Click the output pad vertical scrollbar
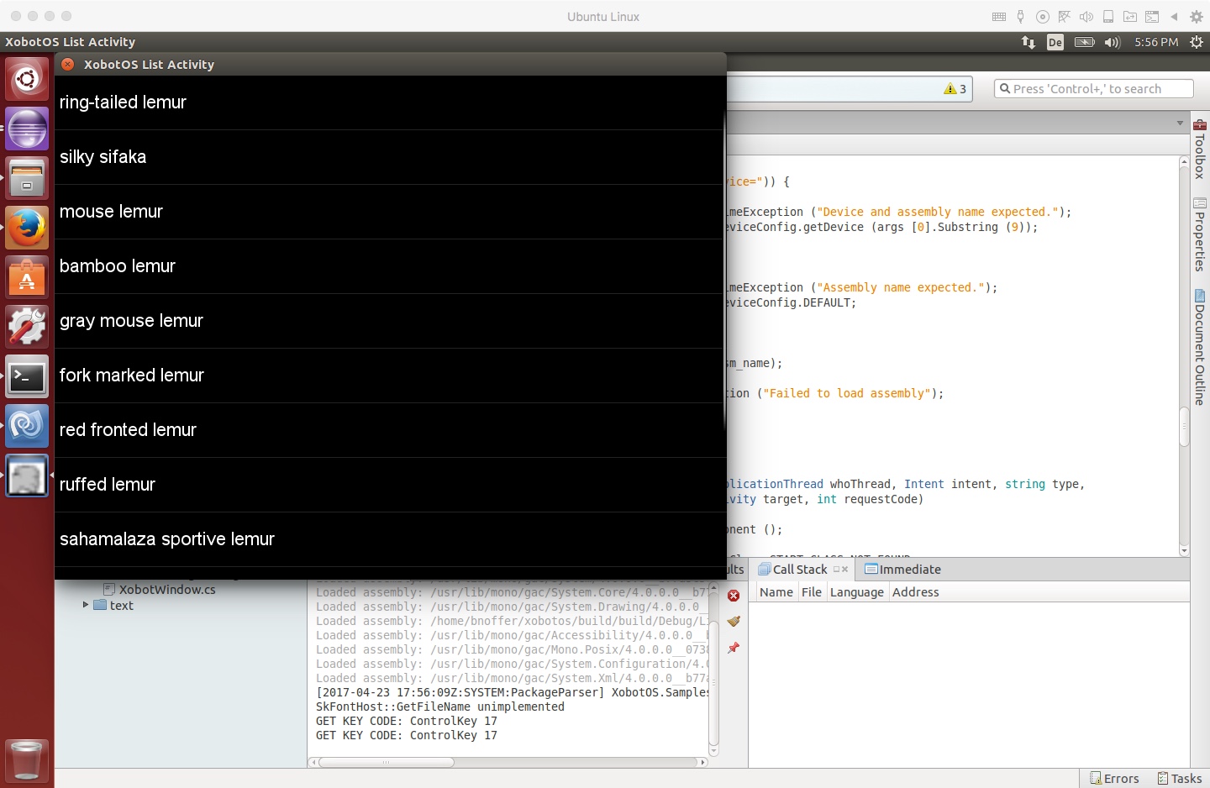Viewport: 1210px width, 788px height. click(714, 683)
